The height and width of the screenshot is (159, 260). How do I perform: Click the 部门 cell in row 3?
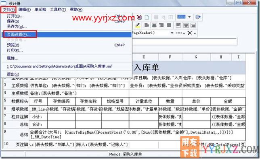pos(102,86)
